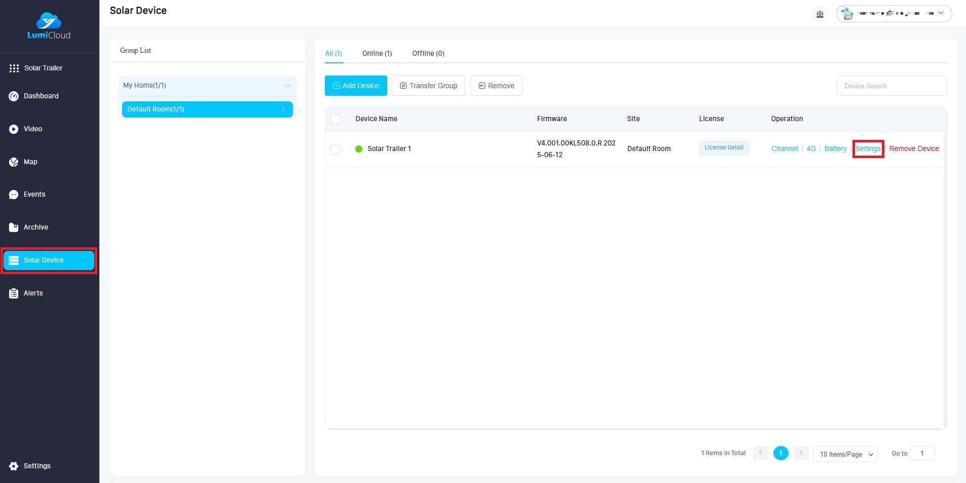Check the select-all devices checkbox
The height and width of the screenshot is (483, 966).
coord(336,119)
